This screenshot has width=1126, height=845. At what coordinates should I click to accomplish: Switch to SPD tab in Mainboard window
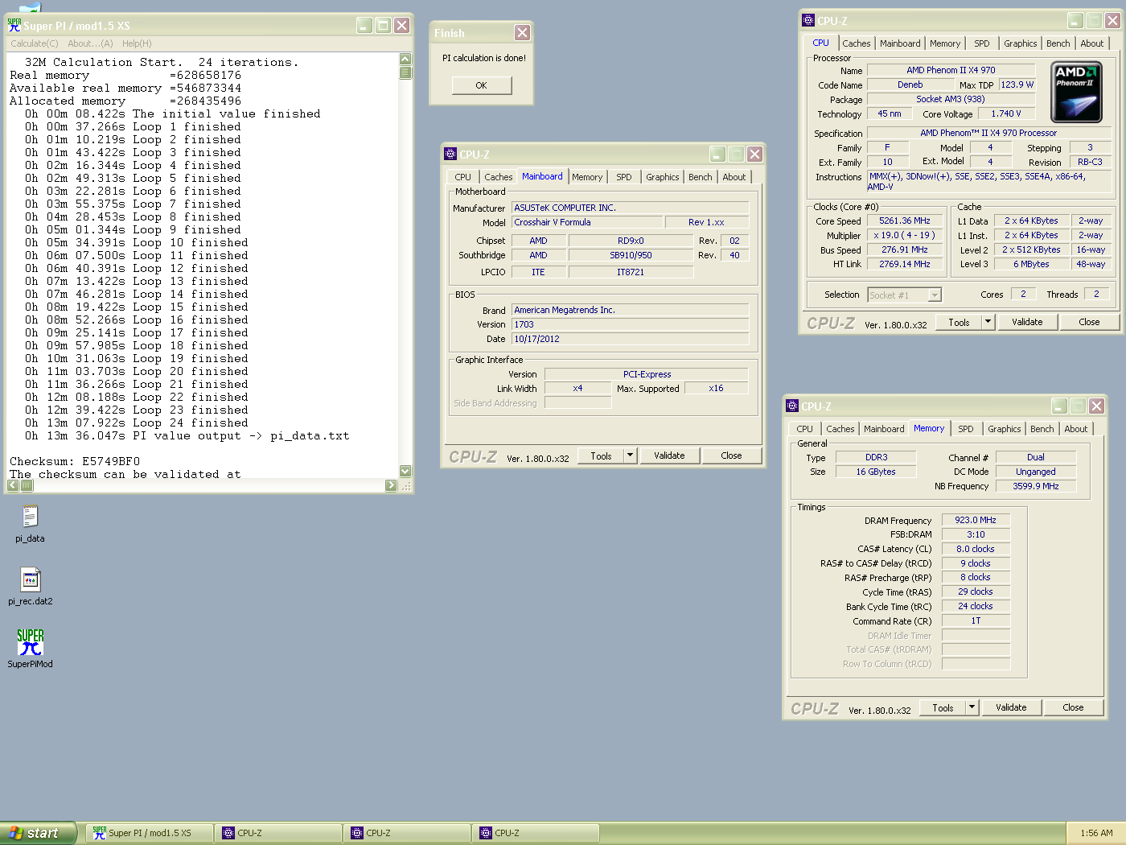623,177
